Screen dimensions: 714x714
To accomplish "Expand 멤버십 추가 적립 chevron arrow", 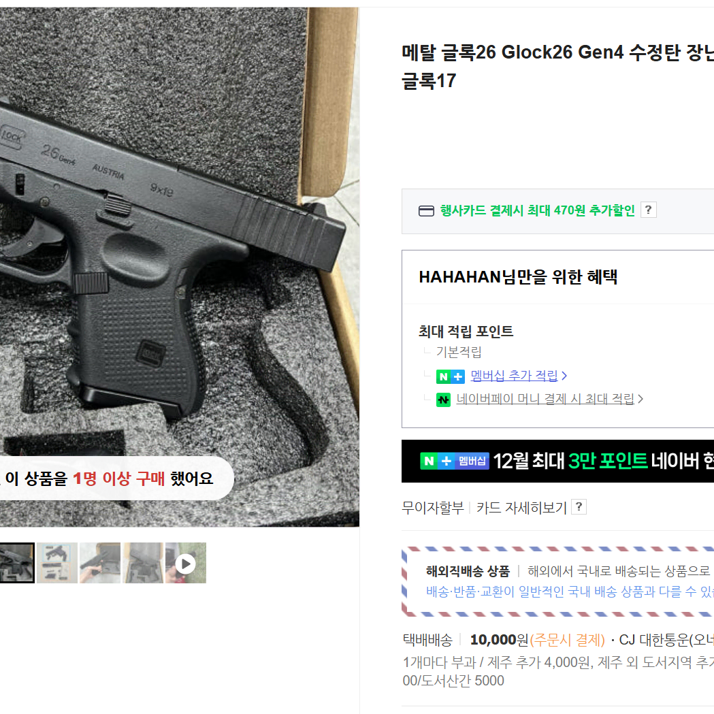I will click(x=564, y=376).
